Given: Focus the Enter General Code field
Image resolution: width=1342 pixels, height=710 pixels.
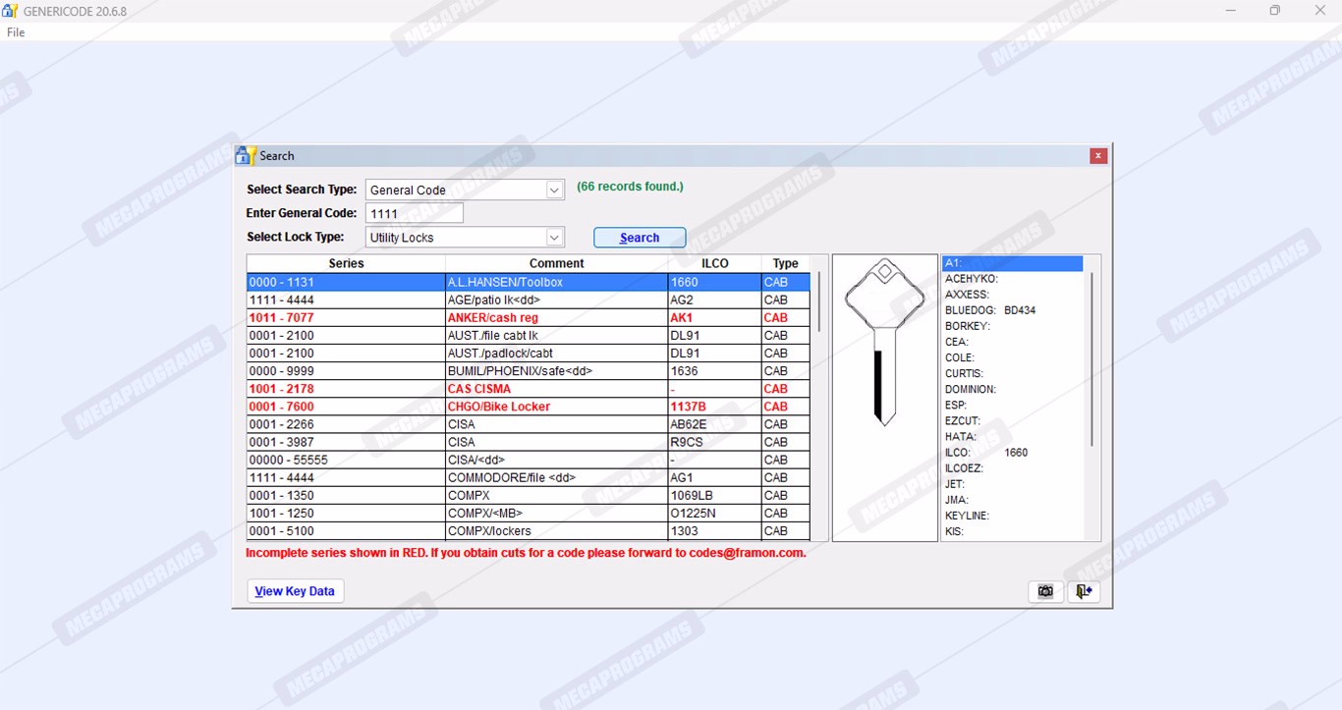Looking at the screenshot, I should coord(414,213).
